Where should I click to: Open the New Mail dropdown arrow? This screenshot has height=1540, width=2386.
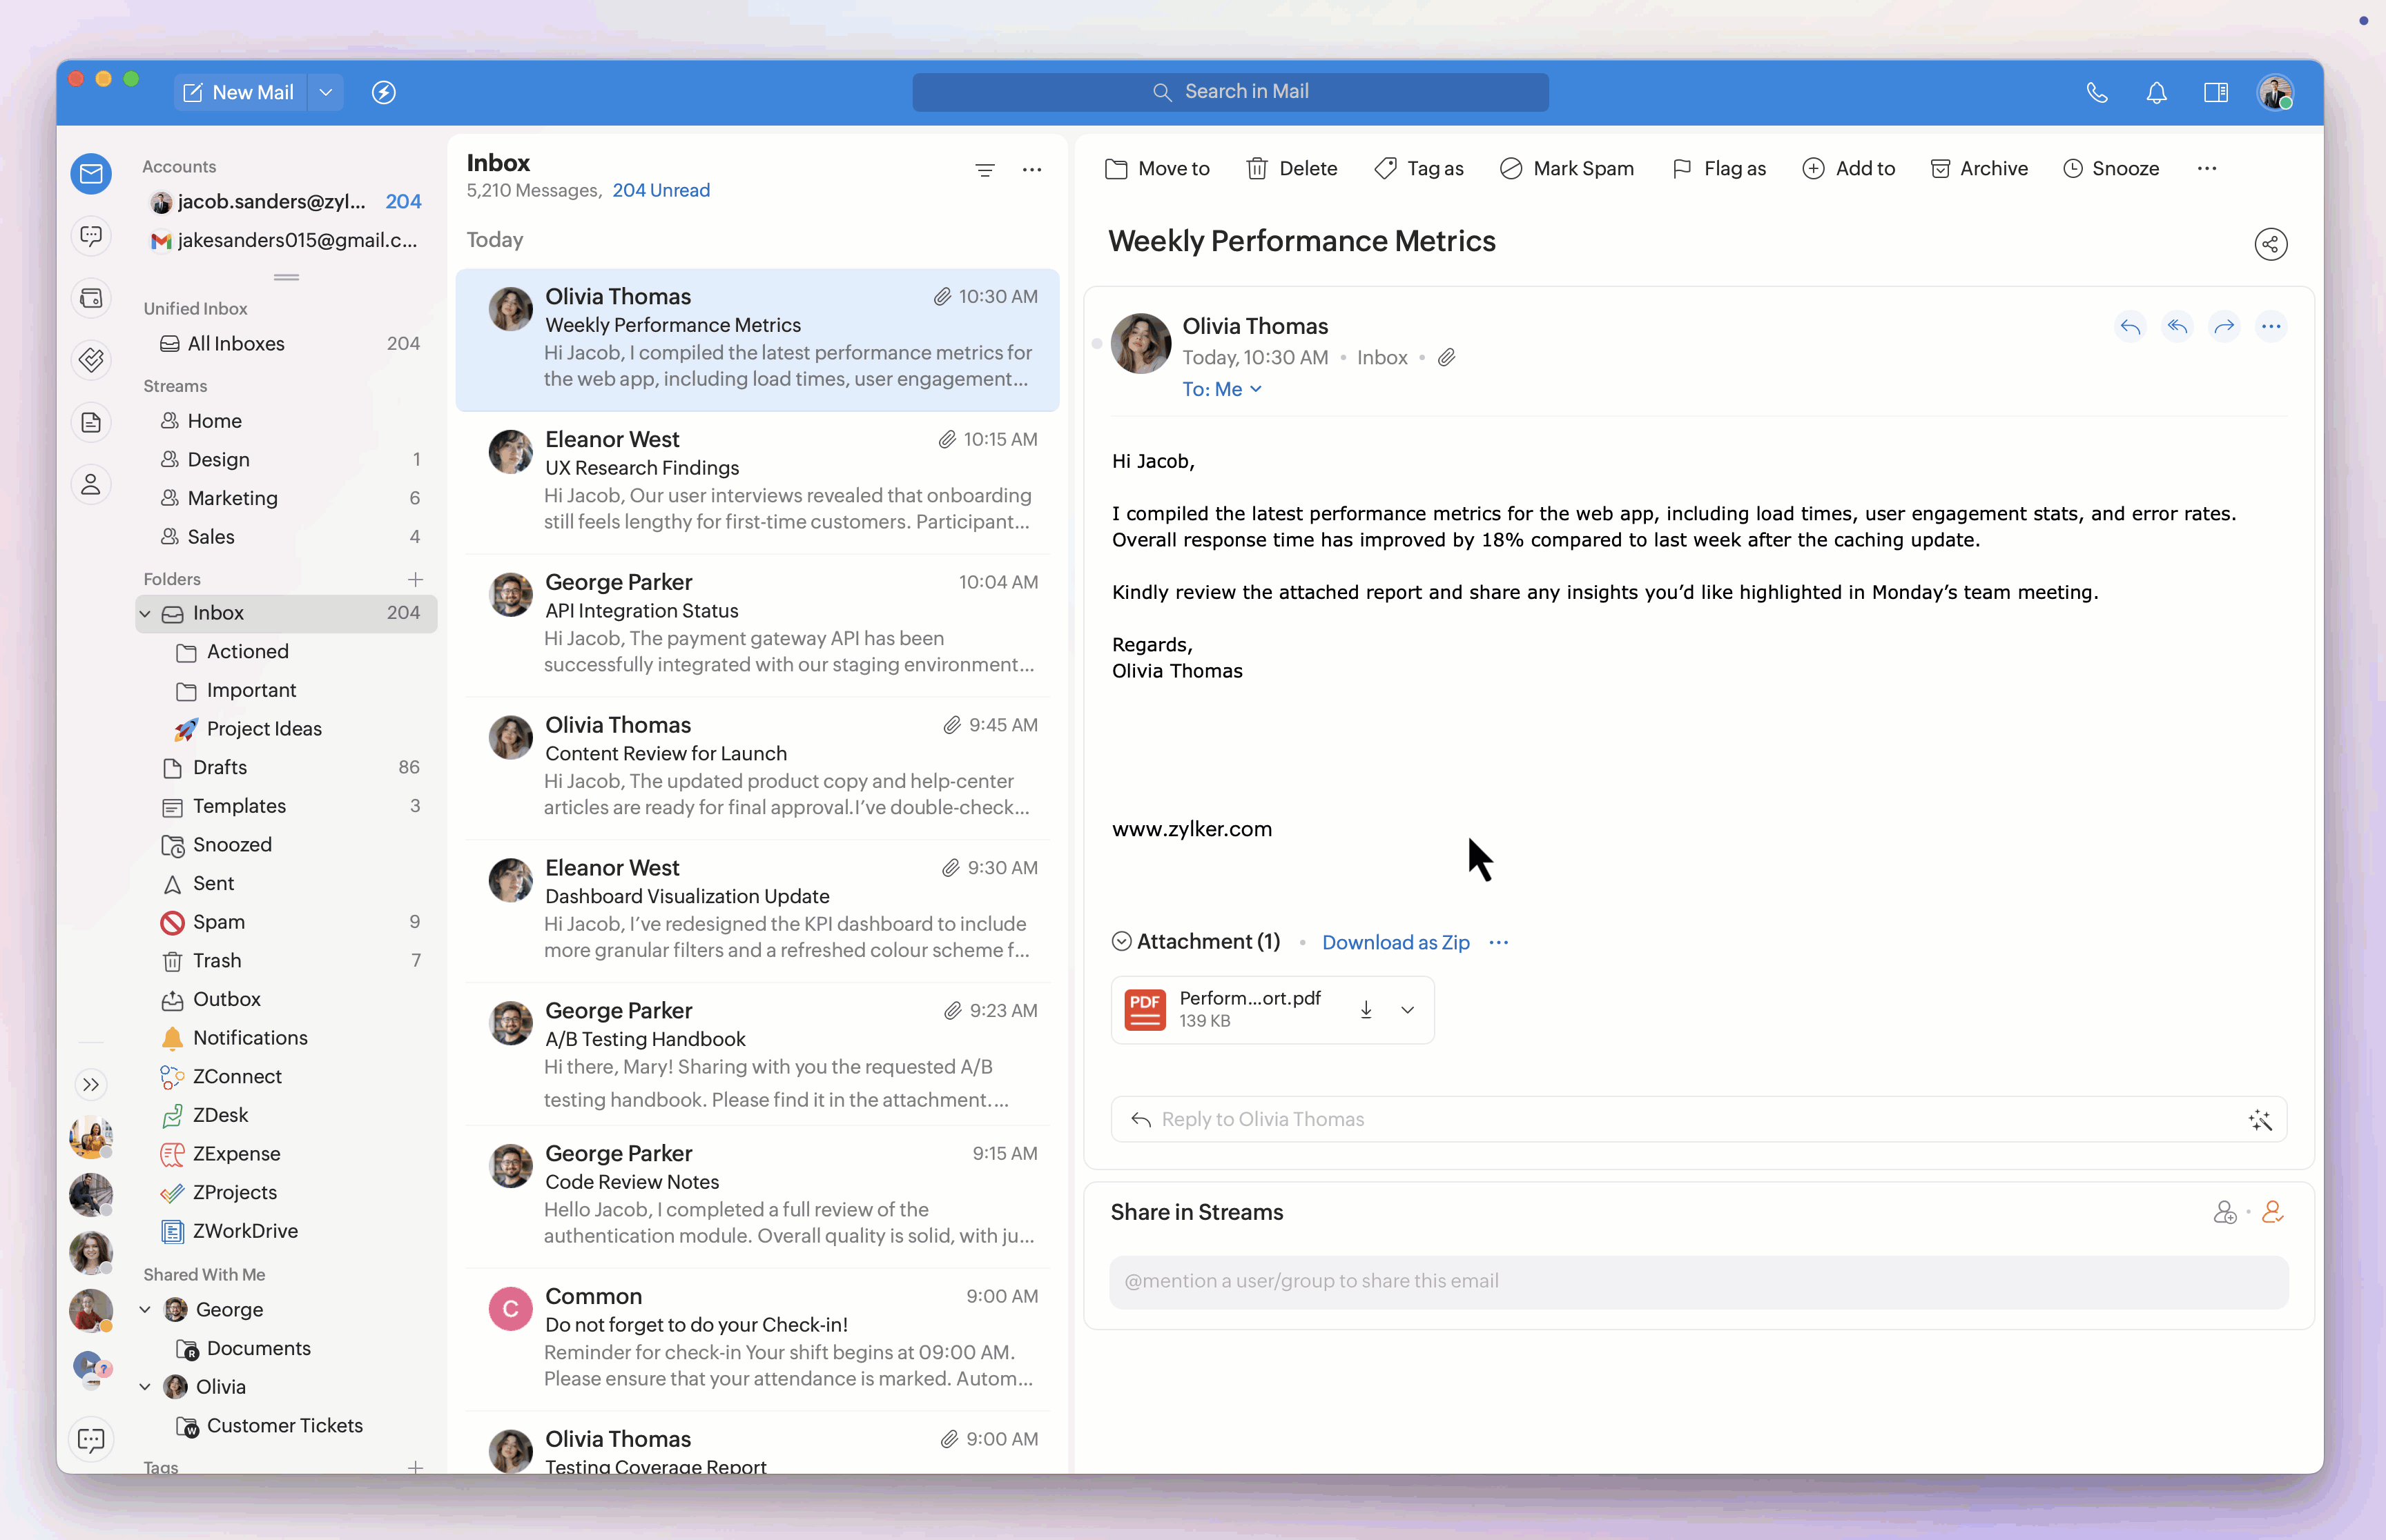click(x=325, y=93)
